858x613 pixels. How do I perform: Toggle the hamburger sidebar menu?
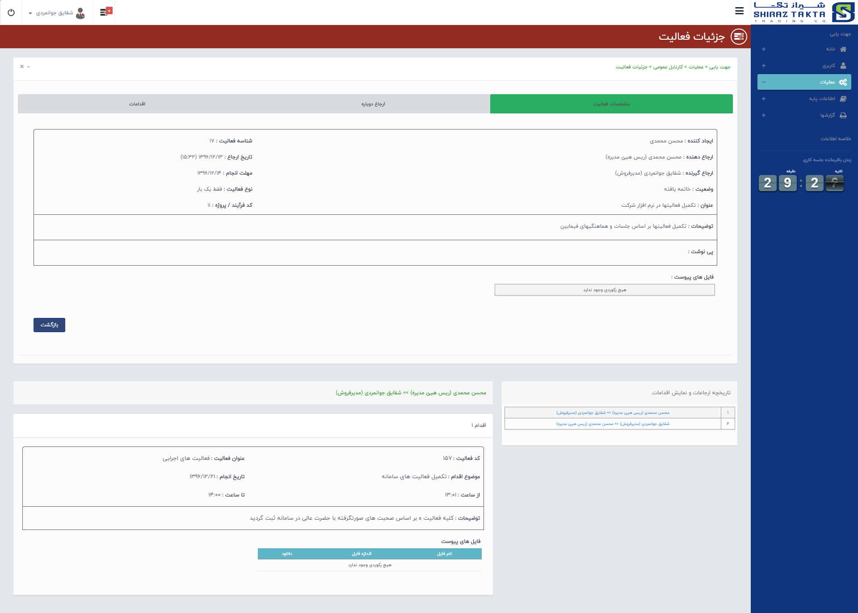(x=739, y=11)
